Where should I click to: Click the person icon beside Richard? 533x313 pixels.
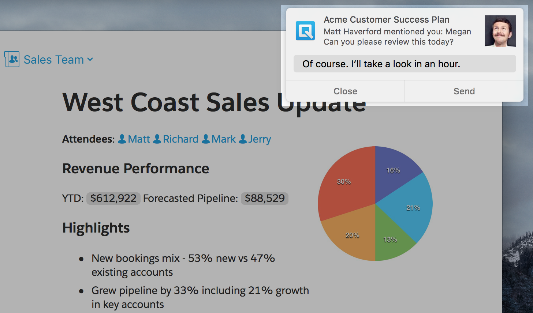(157, 139)
